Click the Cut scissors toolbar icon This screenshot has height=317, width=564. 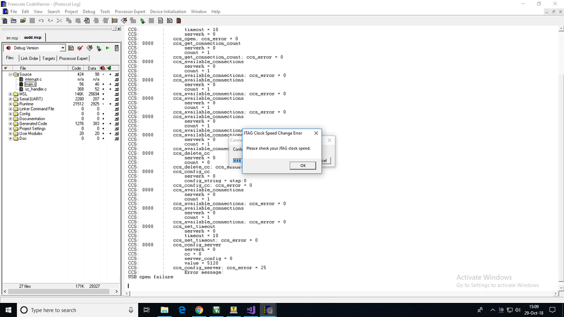click(x=60, y=21)
